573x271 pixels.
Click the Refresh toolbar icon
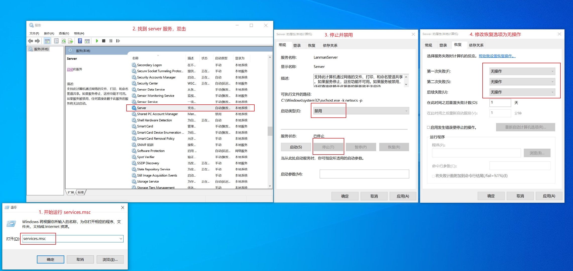tap(64, 41)
